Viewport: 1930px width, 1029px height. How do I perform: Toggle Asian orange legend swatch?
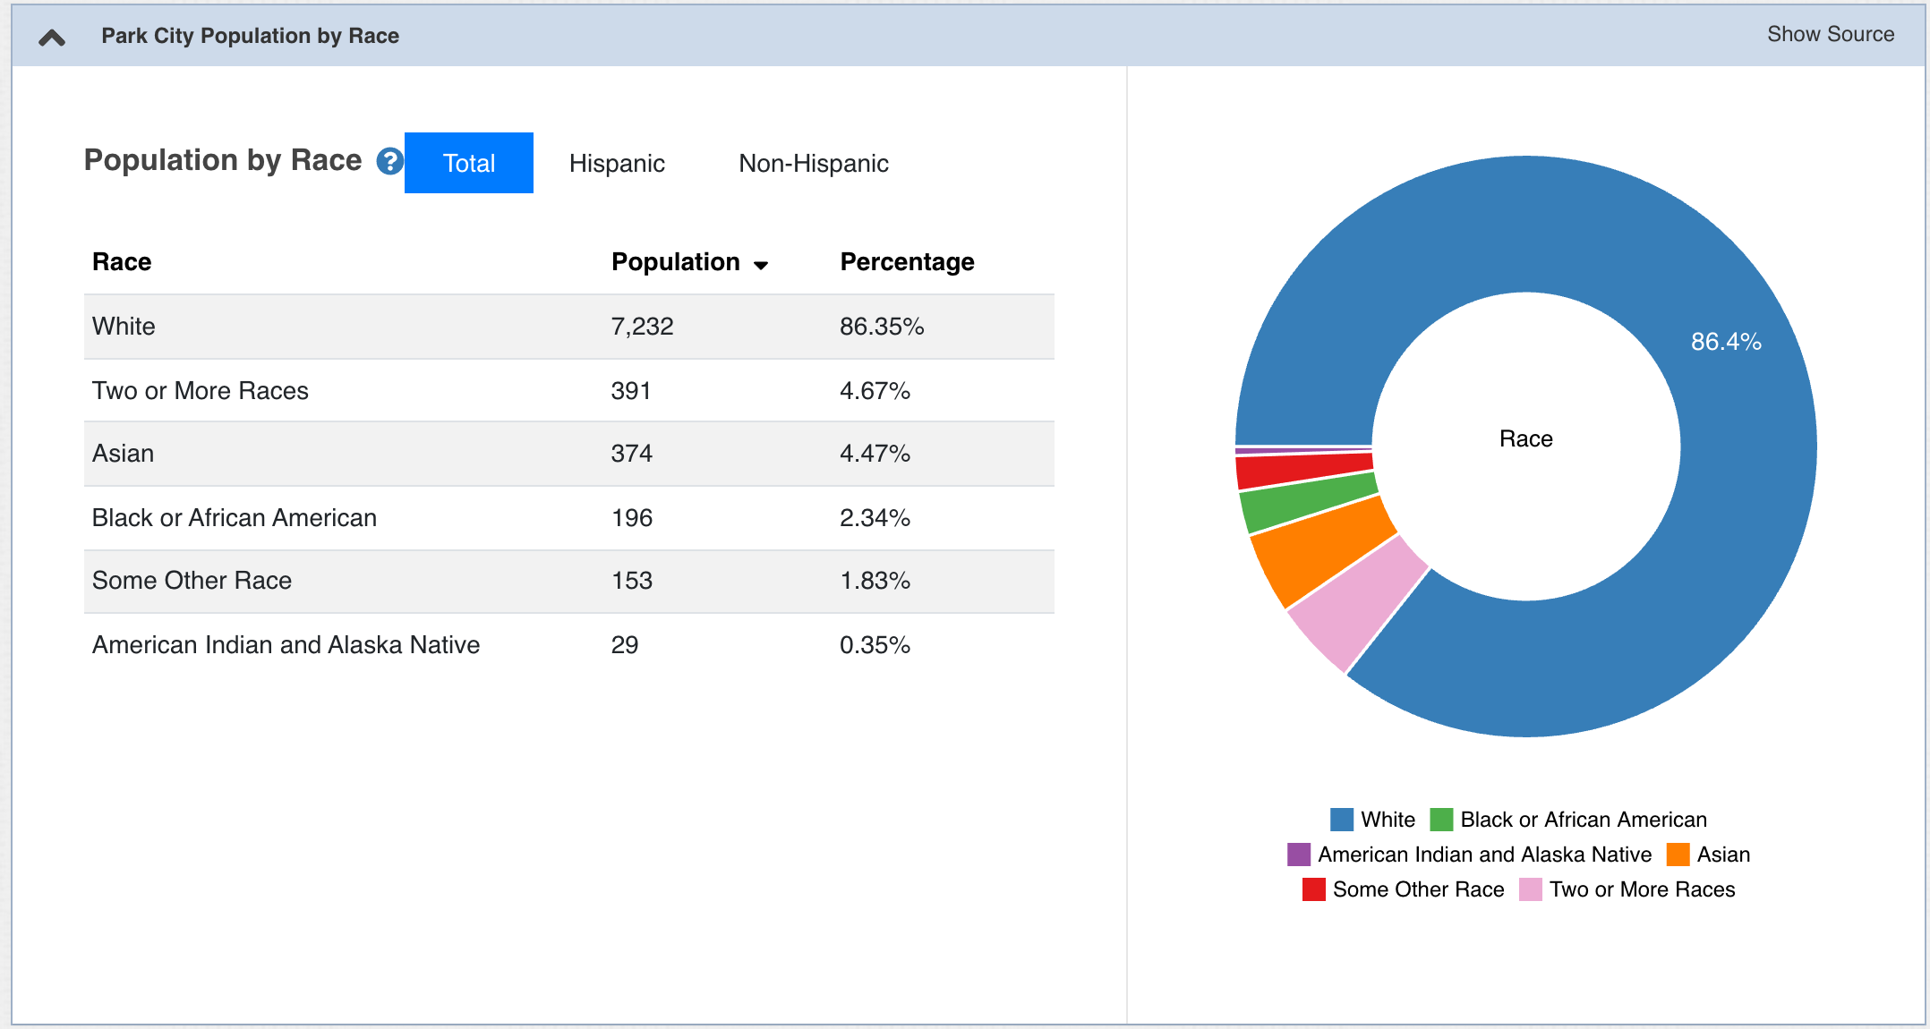1678,855
